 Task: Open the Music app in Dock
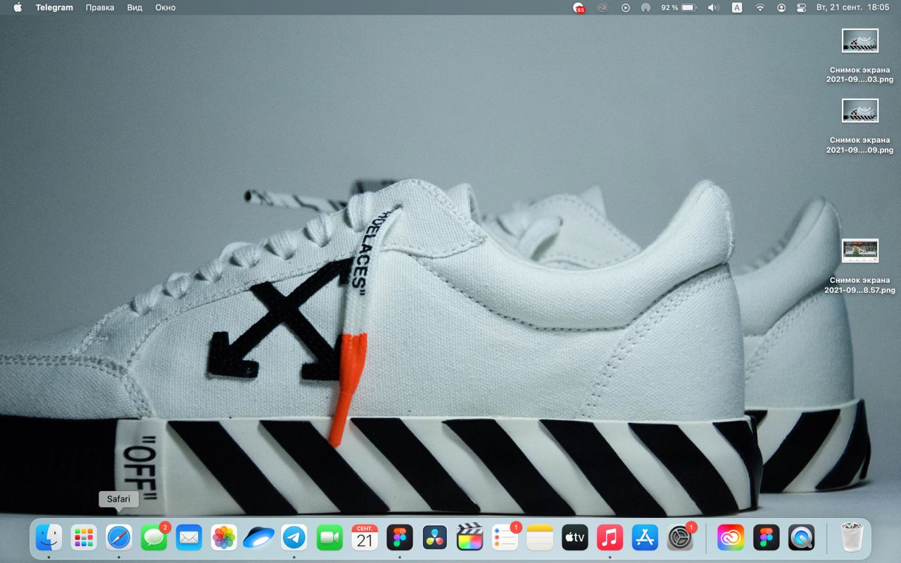pyautogui.click(x=610, y=538)
